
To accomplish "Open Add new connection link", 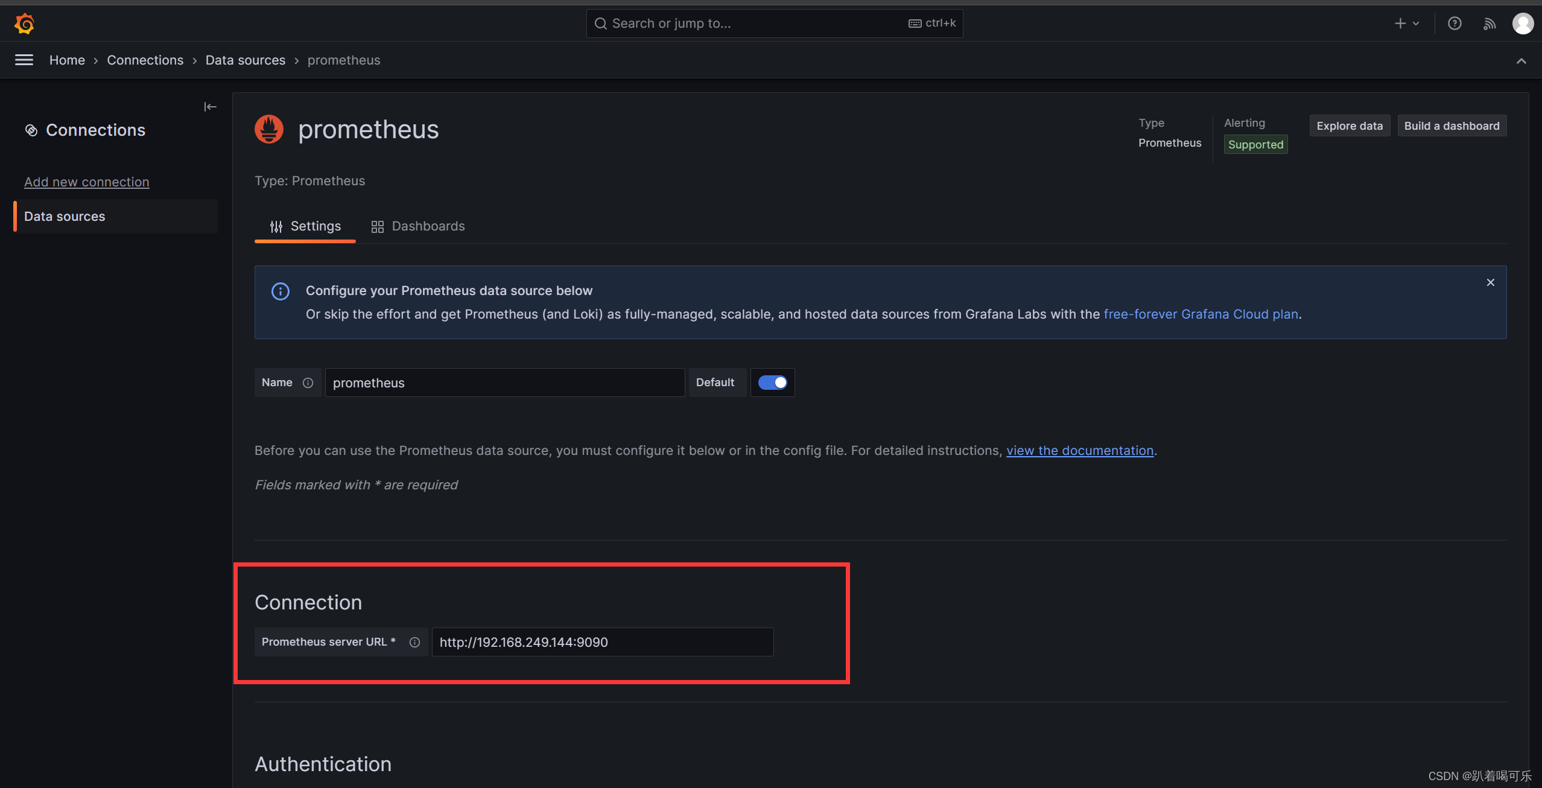I will 87,182.
